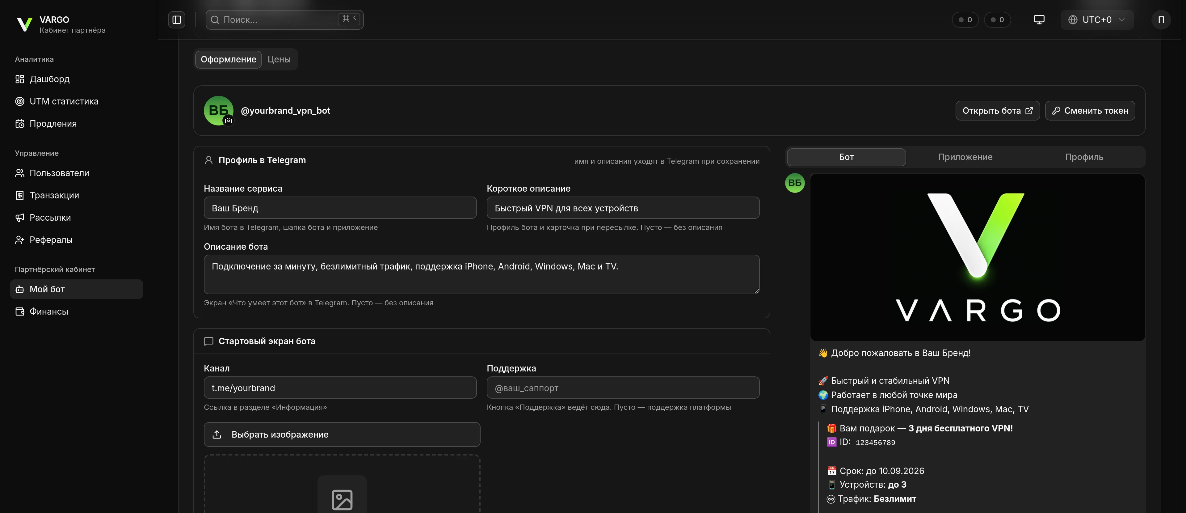Click the Продления calendar icon
The height and width of the screenshot is (513, 1186).
(20, 123)
